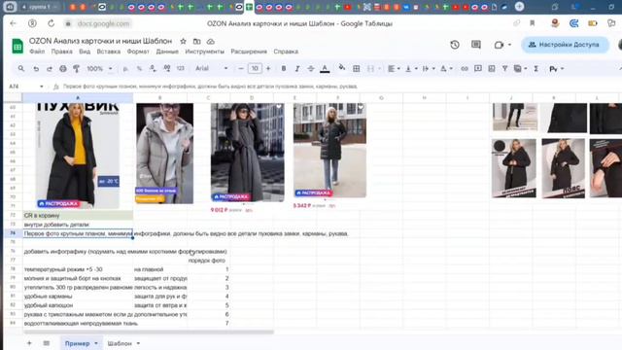
Task: Open horizontal align dropdown
Action: (394, 69)
